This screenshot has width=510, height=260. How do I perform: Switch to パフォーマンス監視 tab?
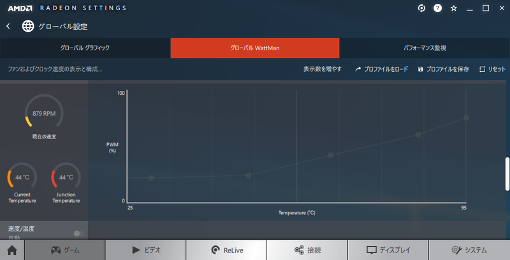pos(425,48)
